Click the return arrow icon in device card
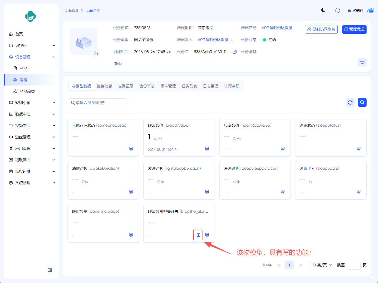 point(362,62)
